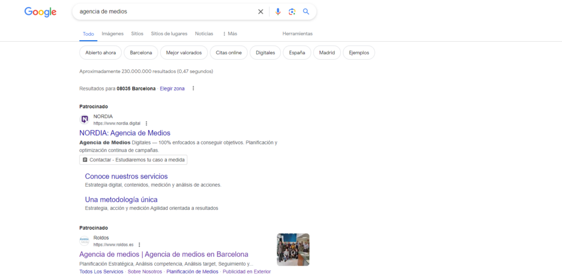
Task: Apply the Abierto ahora filter chip
Action: coord(100,53)
